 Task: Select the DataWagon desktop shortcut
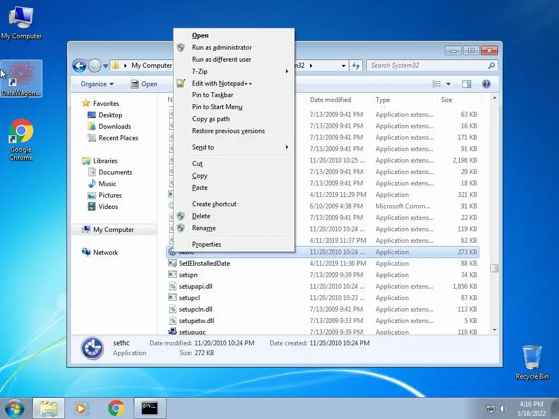click(21, 79)
